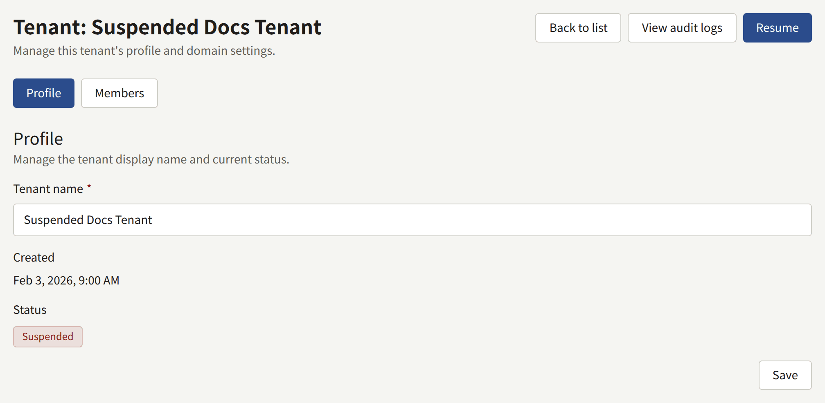Screen dimensions: 825x403
Task: Focus the Tenant name input field
Action: (x=412, y=220)
